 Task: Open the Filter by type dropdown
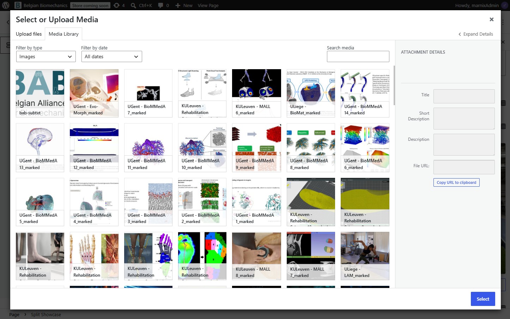46,56
